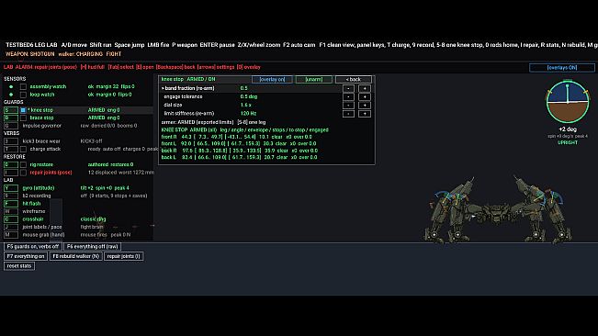Click the S key box for knee stop
Screen dimensions: 598x336
[x=11, y=110]
